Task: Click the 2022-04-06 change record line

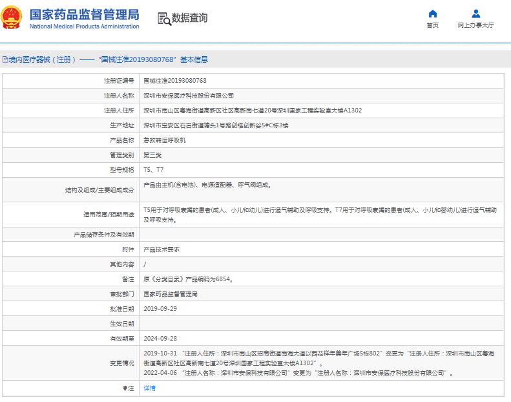Action: (297, 374)
